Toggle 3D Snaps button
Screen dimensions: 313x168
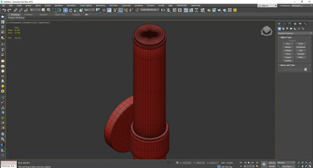point(115,10)
